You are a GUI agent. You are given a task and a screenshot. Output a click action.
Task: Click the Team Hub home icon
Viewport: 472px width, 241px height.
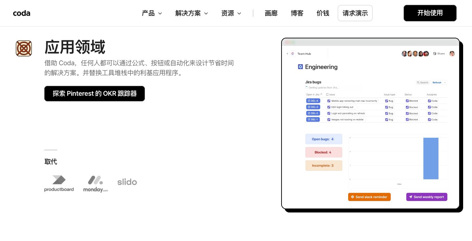click(293, 54)
